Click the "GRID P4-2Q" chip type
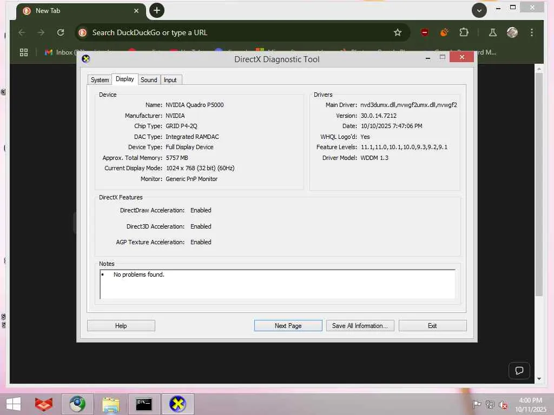This screenshot has height=415, width=554. 181,126
